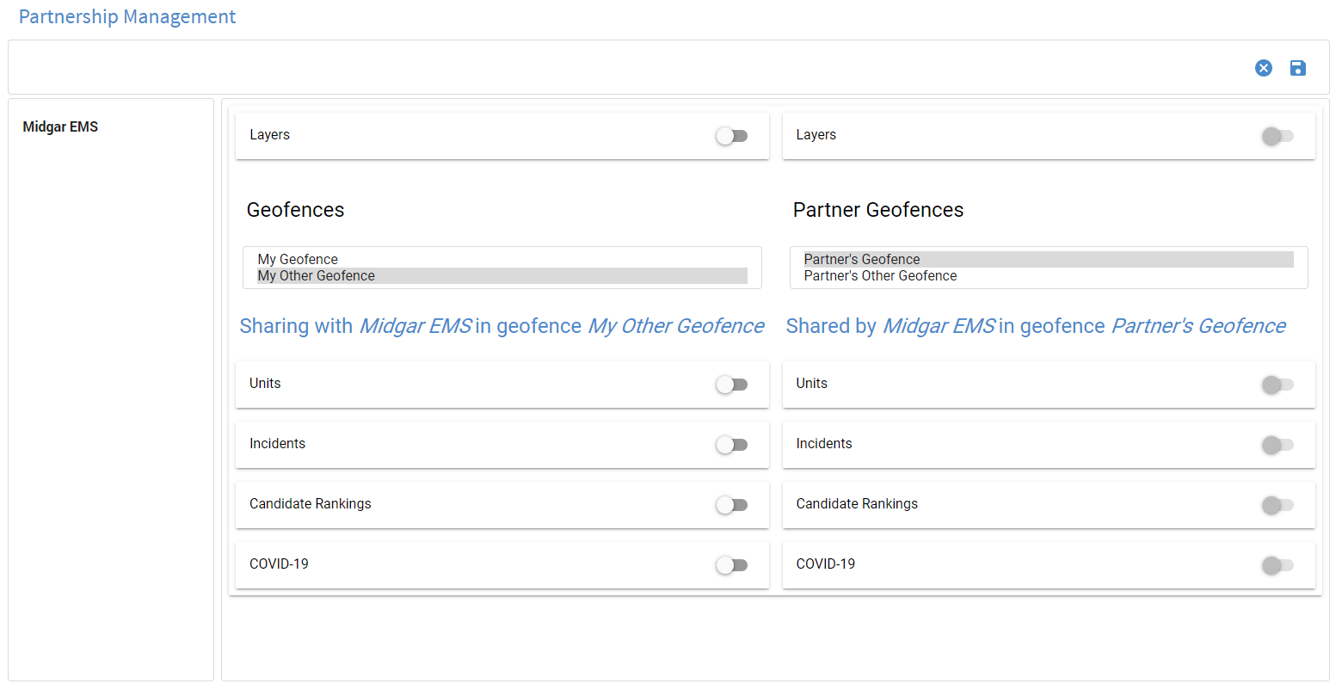The height and width of the screenshot is (696, 1342).
Task: Enable Units sharing for My Other Geofence
Action: click(732, 385)
